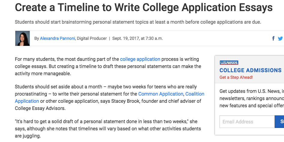The image size is (284, 142).
Task: Click the paragraph starting 'Students should set aside'
Action: (x=110, y=98)
